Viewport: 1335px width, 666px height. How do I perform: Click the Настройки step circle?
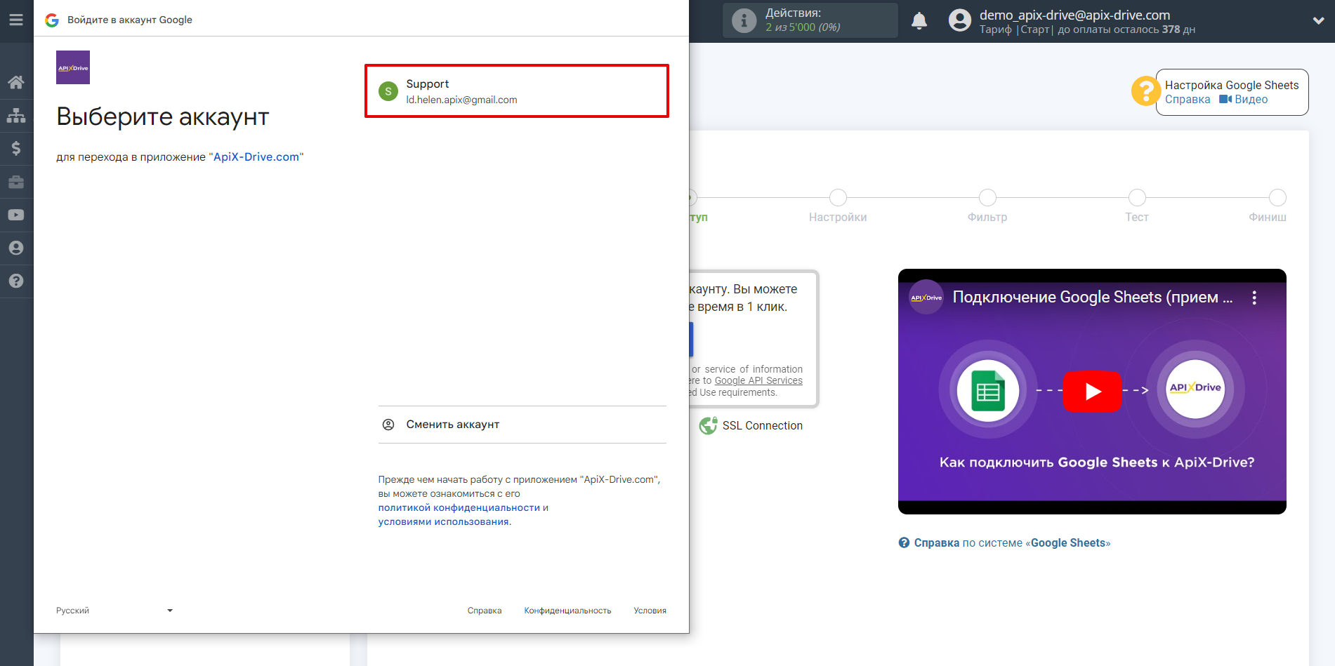pyautogui.click(x=838, y=198)
